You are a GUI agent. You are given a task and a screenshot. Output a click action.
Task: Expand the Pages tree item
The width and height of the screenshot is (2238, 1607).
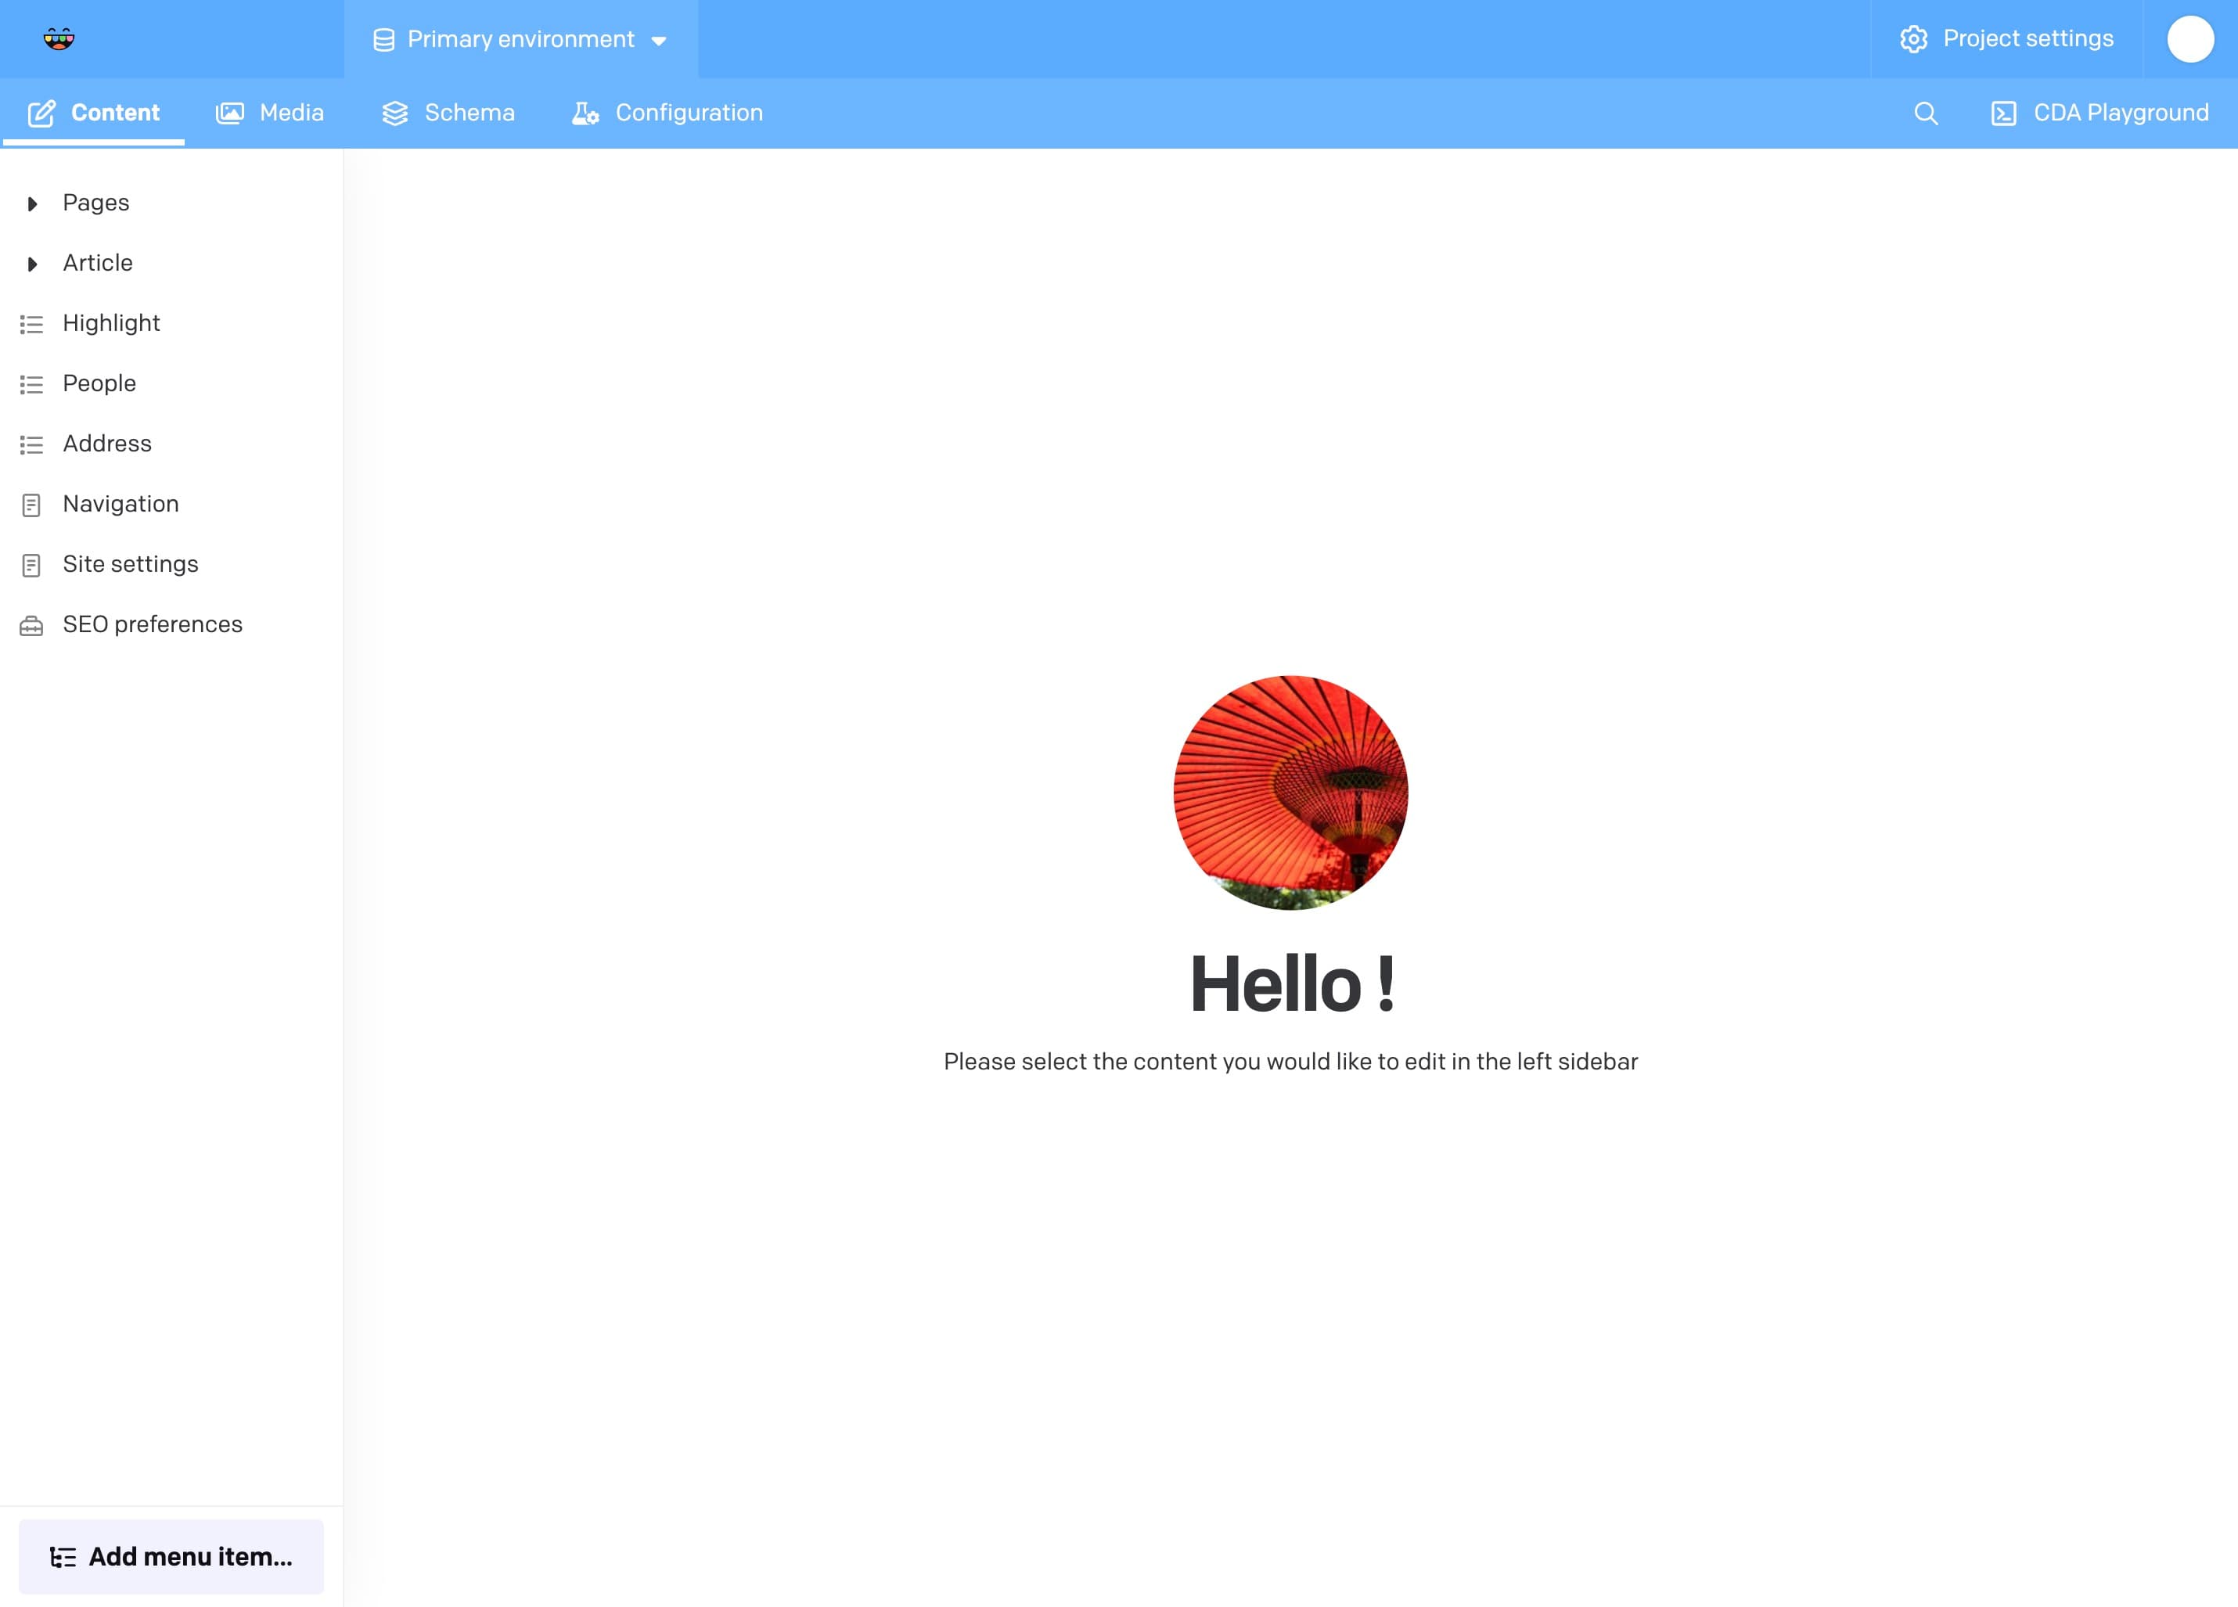[x=33, y=203]
